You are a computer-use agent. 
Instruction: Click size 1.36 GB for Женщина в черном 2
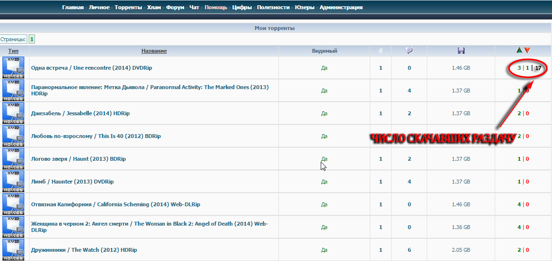pos(461,227)
